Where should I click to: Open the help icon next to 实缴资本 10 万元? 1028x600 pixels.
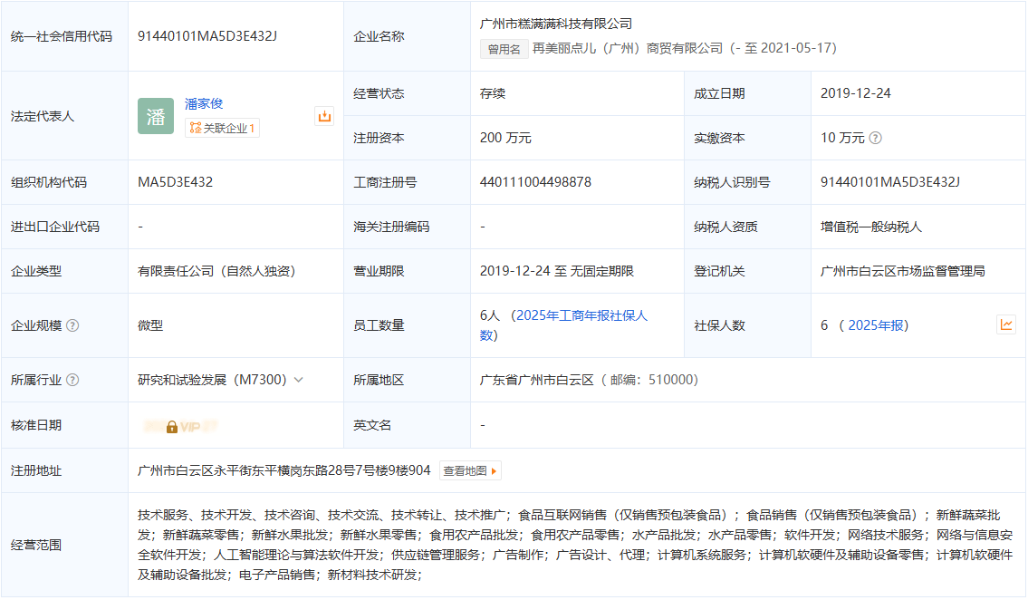pyautogui.click(x=875, y=138)
